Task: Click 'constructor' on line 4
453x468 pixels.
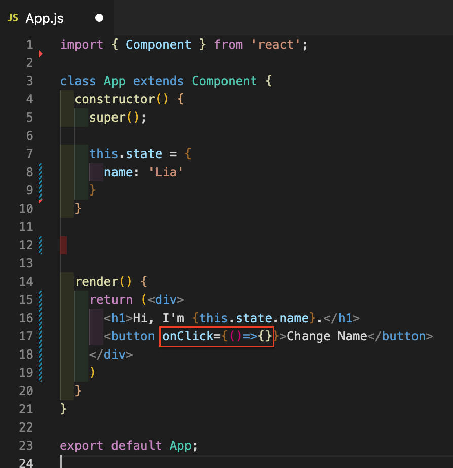Action: (115, 99)
